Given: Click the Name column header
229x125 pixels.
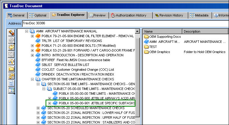Looking at the screenshot, I should (x=162, y=31).
